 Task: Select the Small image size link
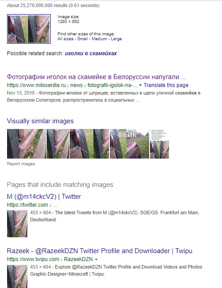(83, 39)
